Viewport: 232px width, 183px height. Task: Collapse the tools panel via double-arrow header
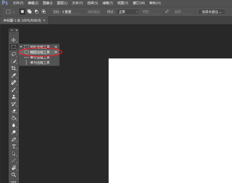click(x=11, y=30)
